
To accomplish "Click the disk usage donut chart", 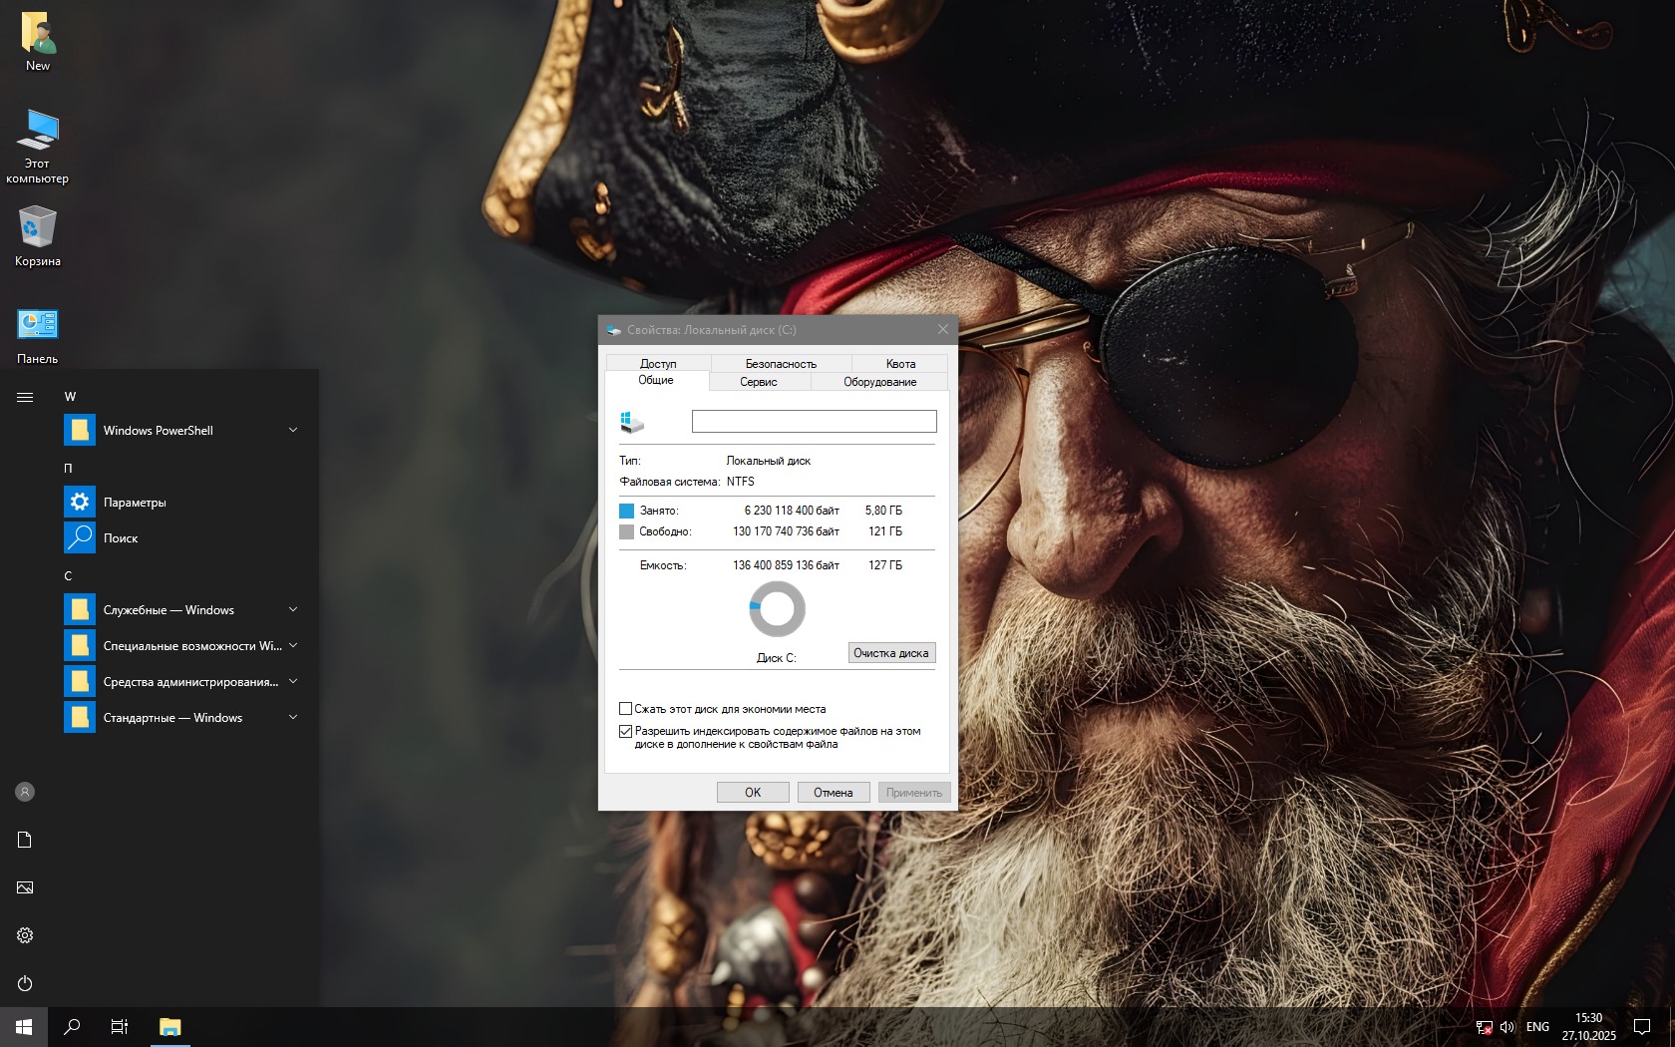I will pos(777,609).
